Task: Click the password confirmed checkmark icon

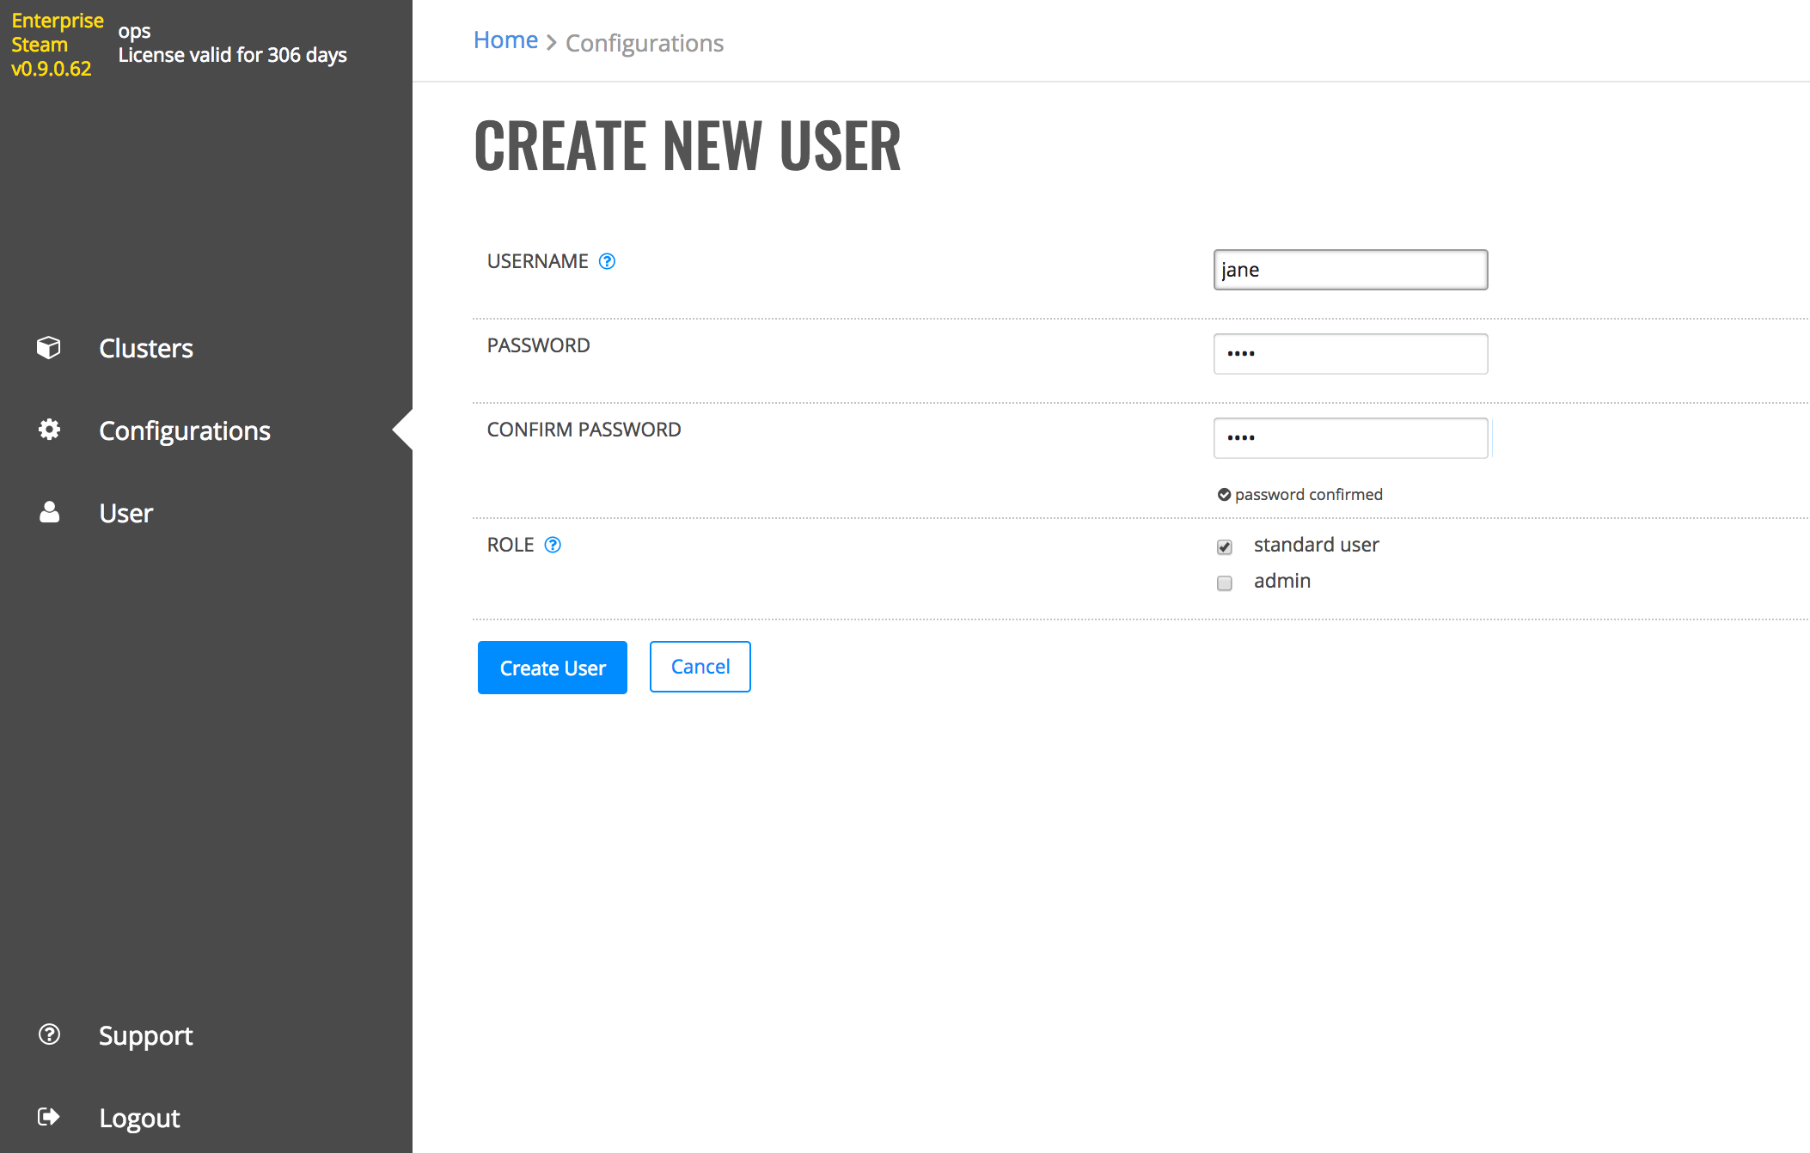Action: (x=1224, y=494)
